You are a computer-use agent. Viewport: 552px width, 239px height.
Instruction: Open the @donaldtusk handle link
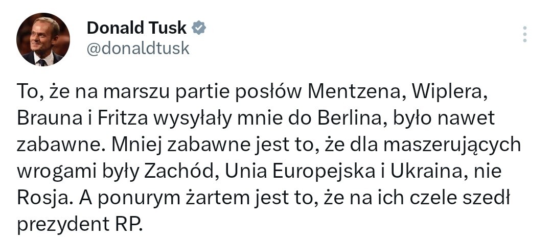(138, 49)
